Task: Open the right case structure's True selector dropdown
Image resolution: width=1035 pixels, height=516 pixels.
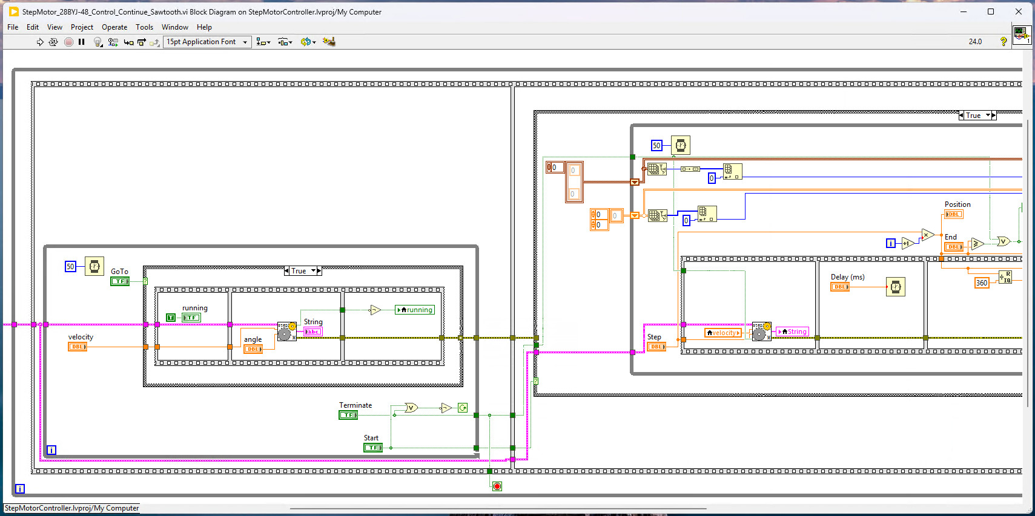Action: click(977, 116)
